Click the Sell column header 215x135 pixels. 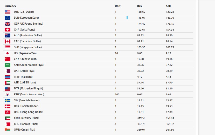pos(168,6)
